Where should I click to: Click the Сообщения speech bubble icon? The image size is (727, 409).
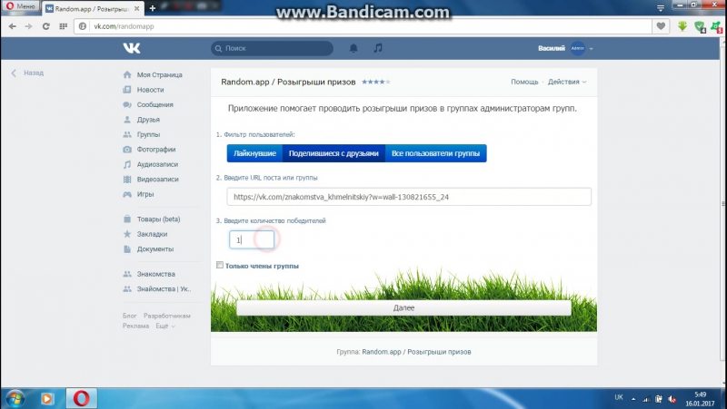[x=127, y=104]
